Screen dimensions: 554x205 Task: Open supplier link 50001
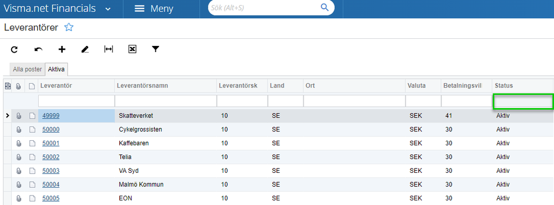51,143
